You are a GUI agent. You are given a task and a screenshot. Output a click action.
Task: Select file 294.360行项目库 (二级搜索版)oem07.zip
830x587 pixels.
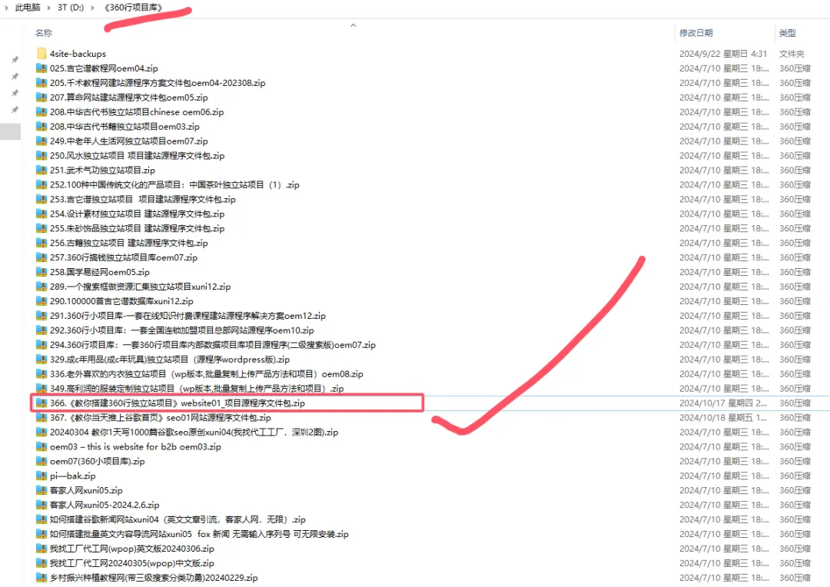pos(213,344)
